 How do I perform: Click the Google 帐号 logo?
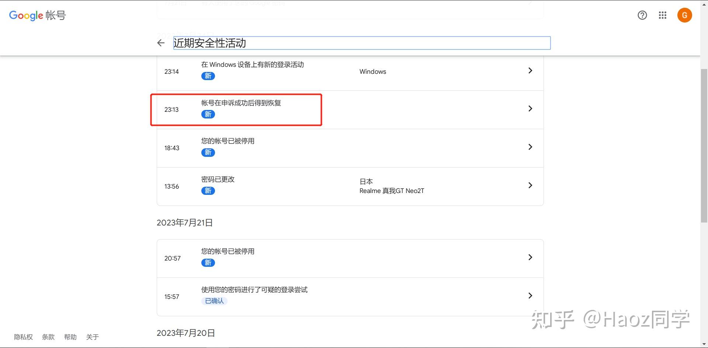pos(37,15)
